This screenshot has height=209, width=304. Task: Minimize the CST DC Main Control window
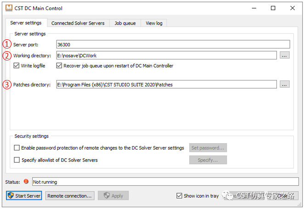pos(254,8)
